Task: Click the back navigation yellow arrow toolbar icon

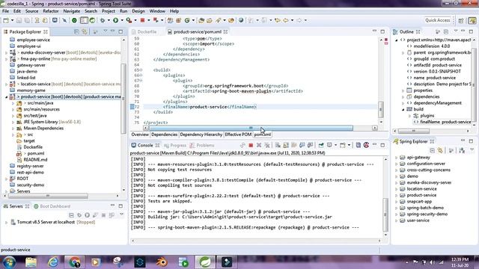Action: coord(285,20)
